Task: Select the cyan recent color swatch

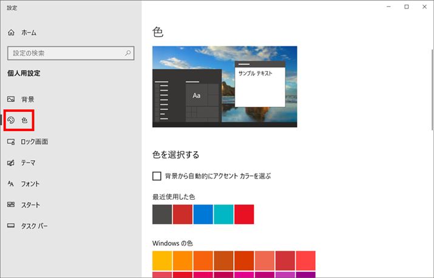Action: [223, 214]
